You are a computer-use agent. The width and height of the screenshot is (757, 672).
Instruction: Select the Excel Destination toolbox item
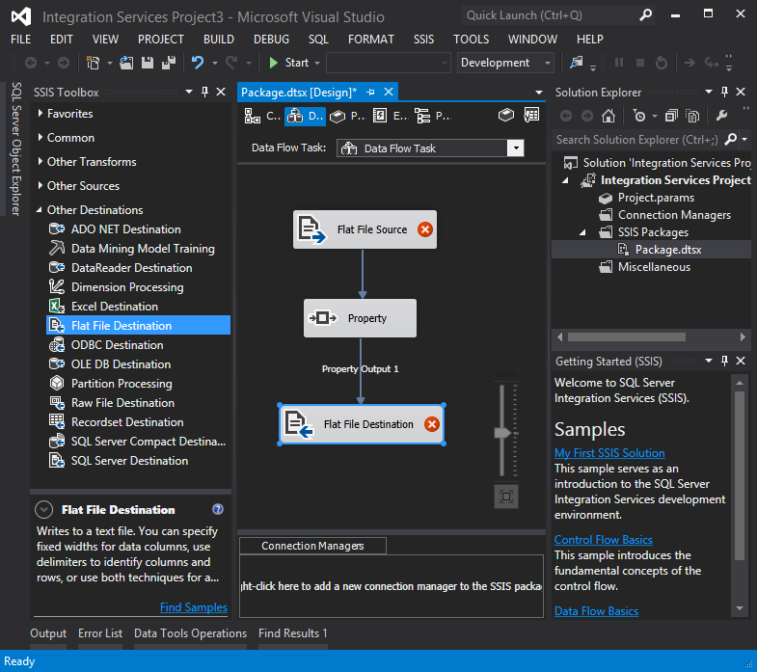[x=114, y=307]
